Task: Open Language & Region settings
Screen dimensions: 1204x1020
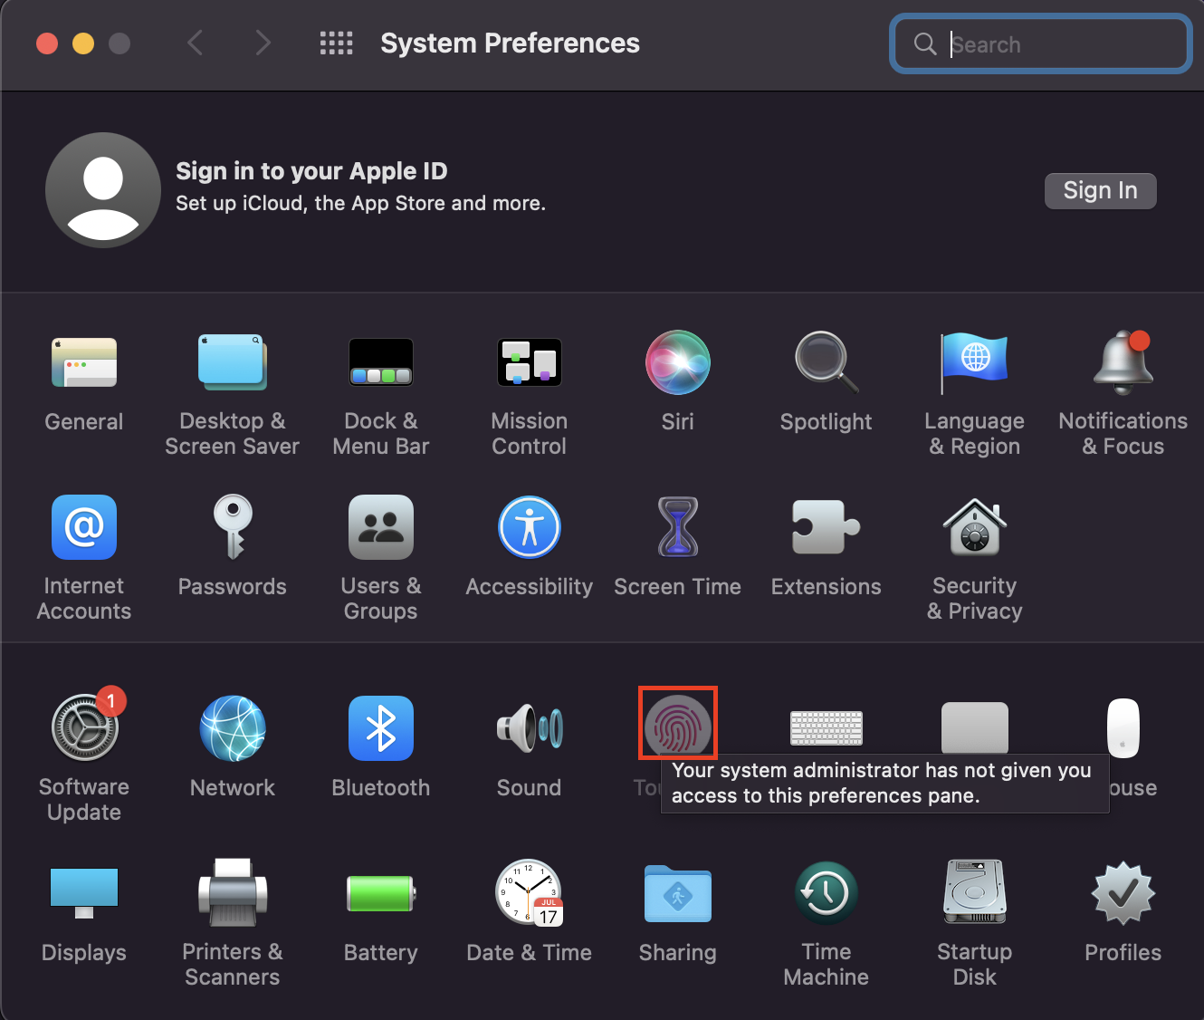Action: [x=975, y=362]
